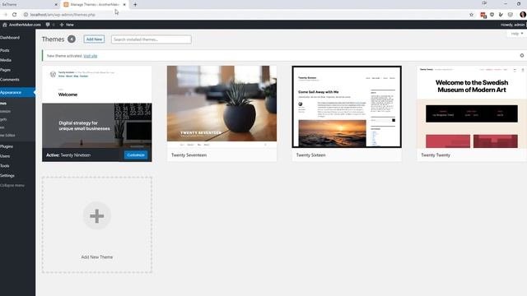527x296 pixels.
Task: Reload the page with the refresh icon
Action: pos(15,15)
